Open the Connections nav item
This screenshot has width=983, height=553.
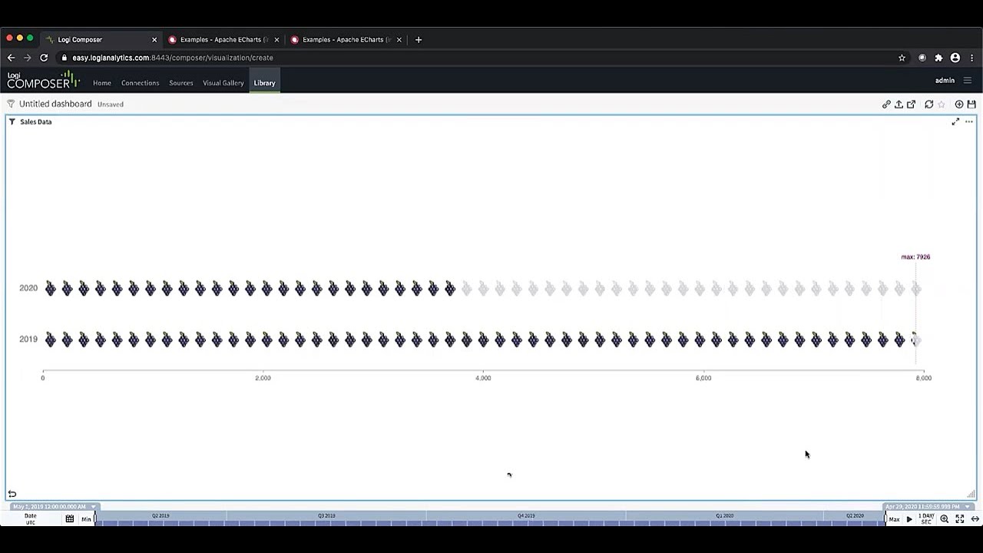tap(140, 83)
